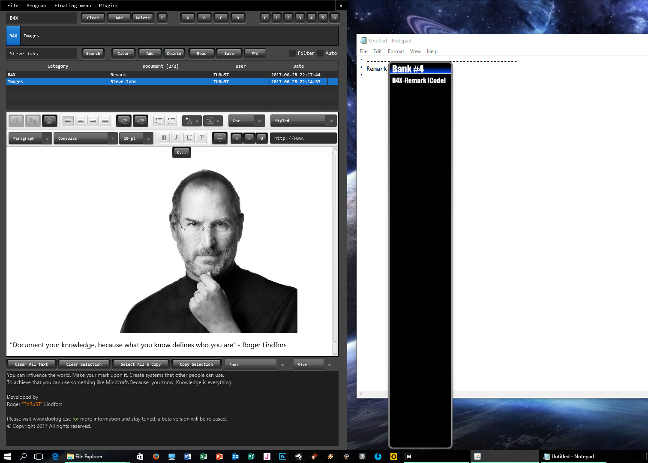Click the horizontal rule icon
The image size is (648, 463).
220,138
